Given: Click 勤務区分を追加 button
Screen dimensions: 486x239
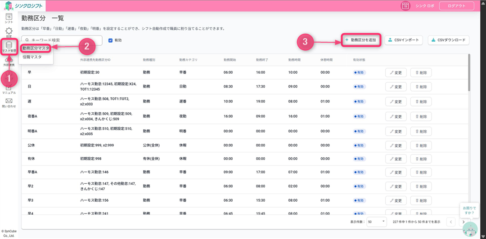Looking at the screenshot, I should click(x=361, y=40).
